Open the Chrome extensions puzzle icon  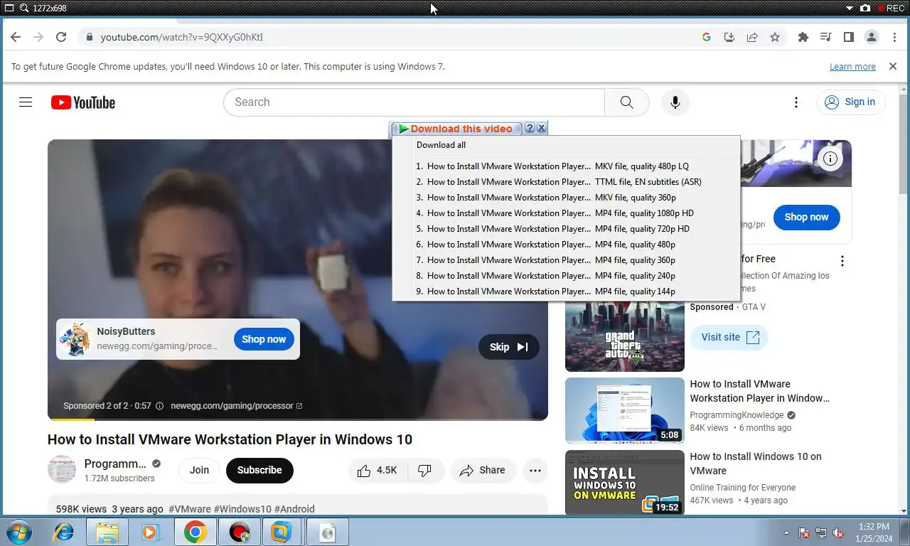(x=803, y=37)
